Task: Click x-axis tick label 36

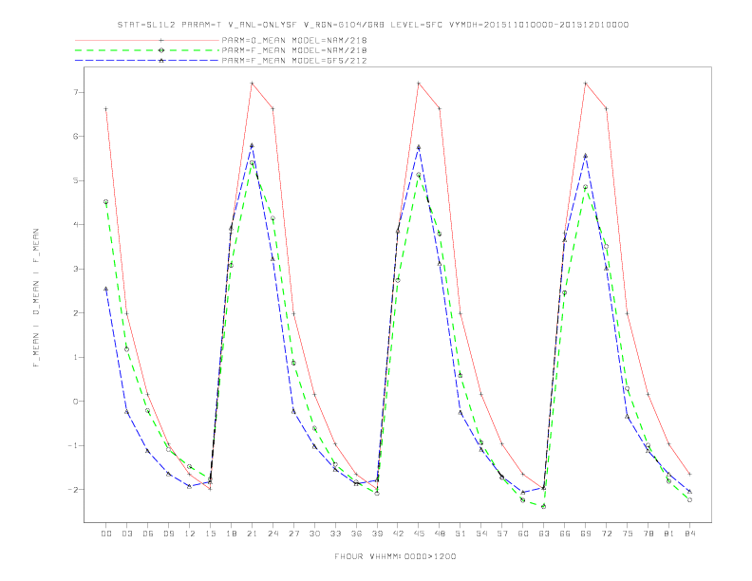Action: (356, 534)
